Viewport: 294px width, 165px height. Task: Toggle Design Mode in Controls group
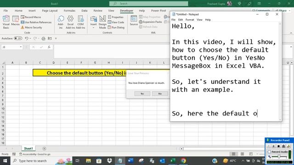(x=102, y=22)
